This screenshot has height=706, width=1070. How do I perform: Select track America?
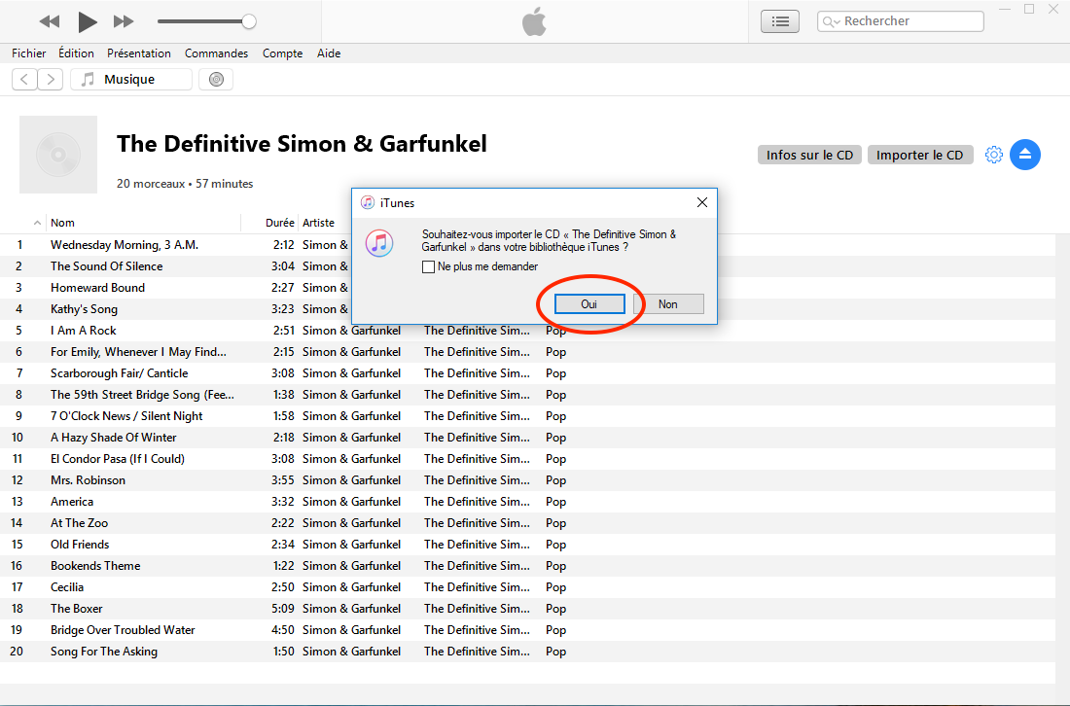pos(527,502)
